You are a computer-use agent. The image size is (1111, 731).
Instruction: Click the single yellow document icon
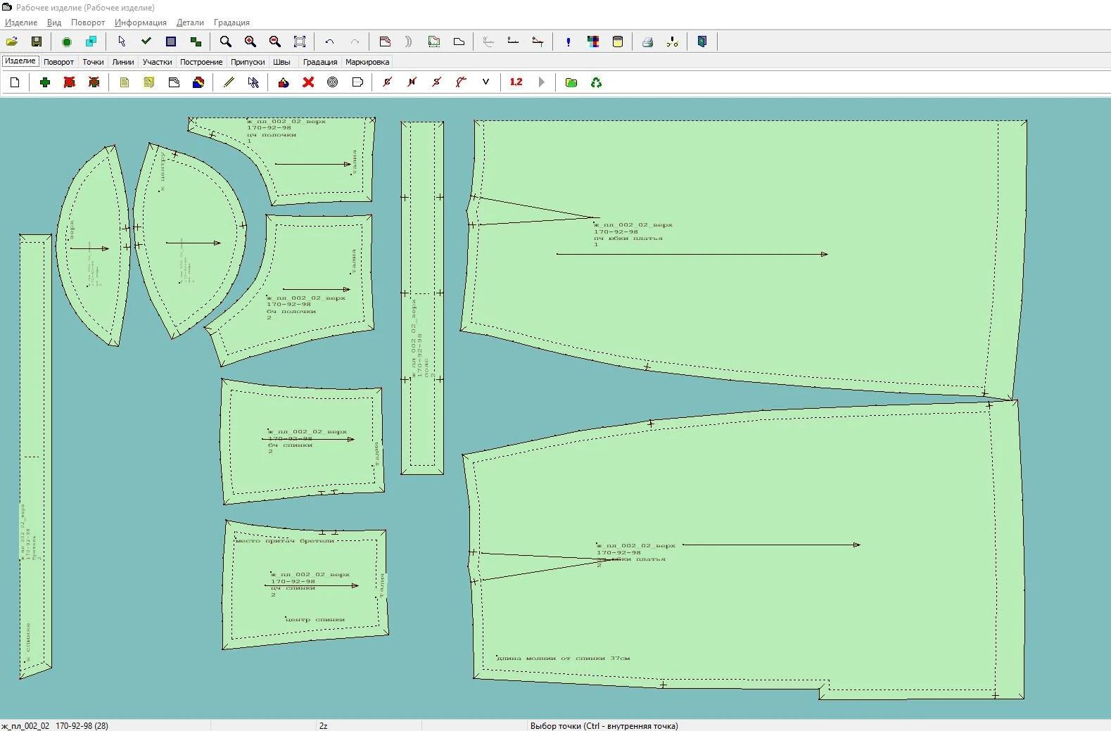point(125,82)
